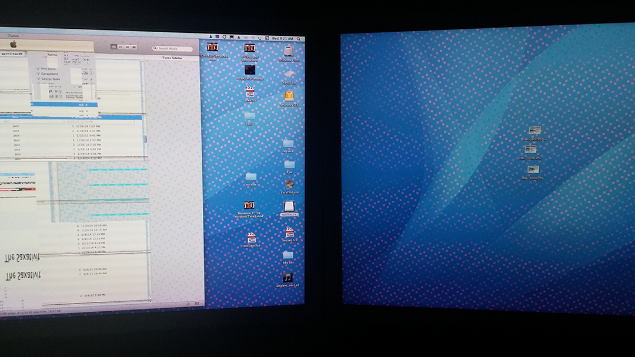635x357 pixels.
Task: Open the ArtsNova Films drive icon
Action: (289, 51)
